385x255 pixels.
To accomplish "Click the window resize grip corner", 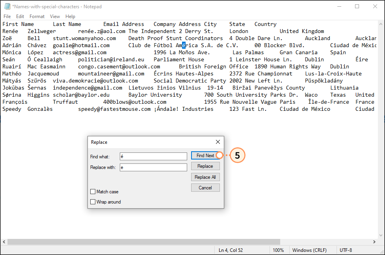I will click(x=382, y=252).
